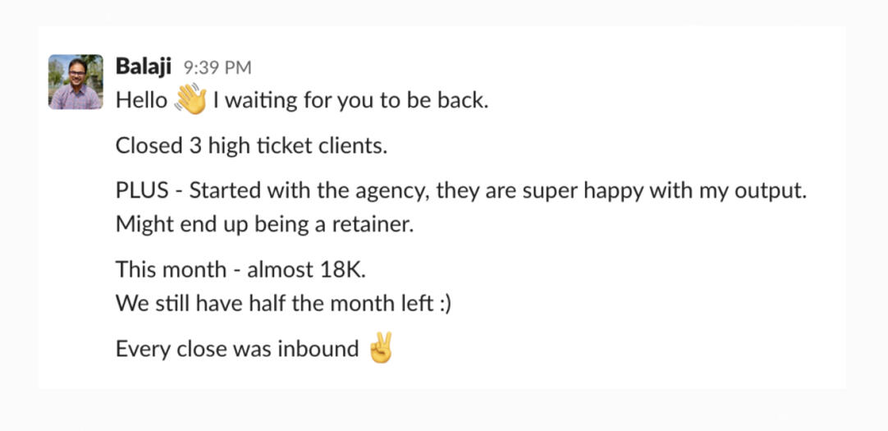Click the waving hand emoji
This screenshot has width=888, height=431.
coord(190,101)
